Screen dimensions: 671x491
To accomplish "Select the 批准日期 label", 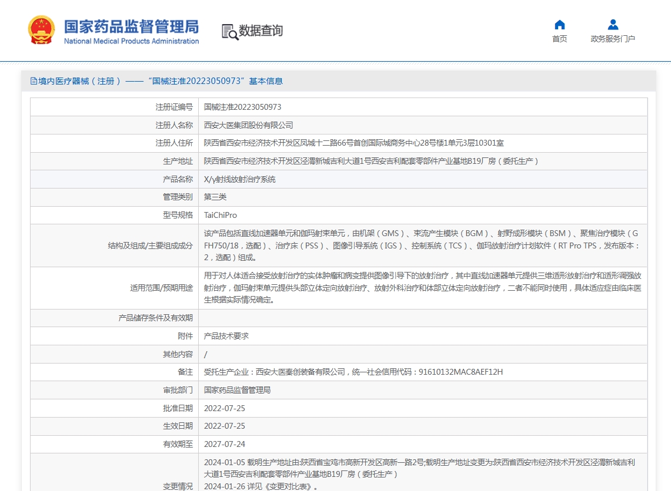I will click(x=178, y=409).
